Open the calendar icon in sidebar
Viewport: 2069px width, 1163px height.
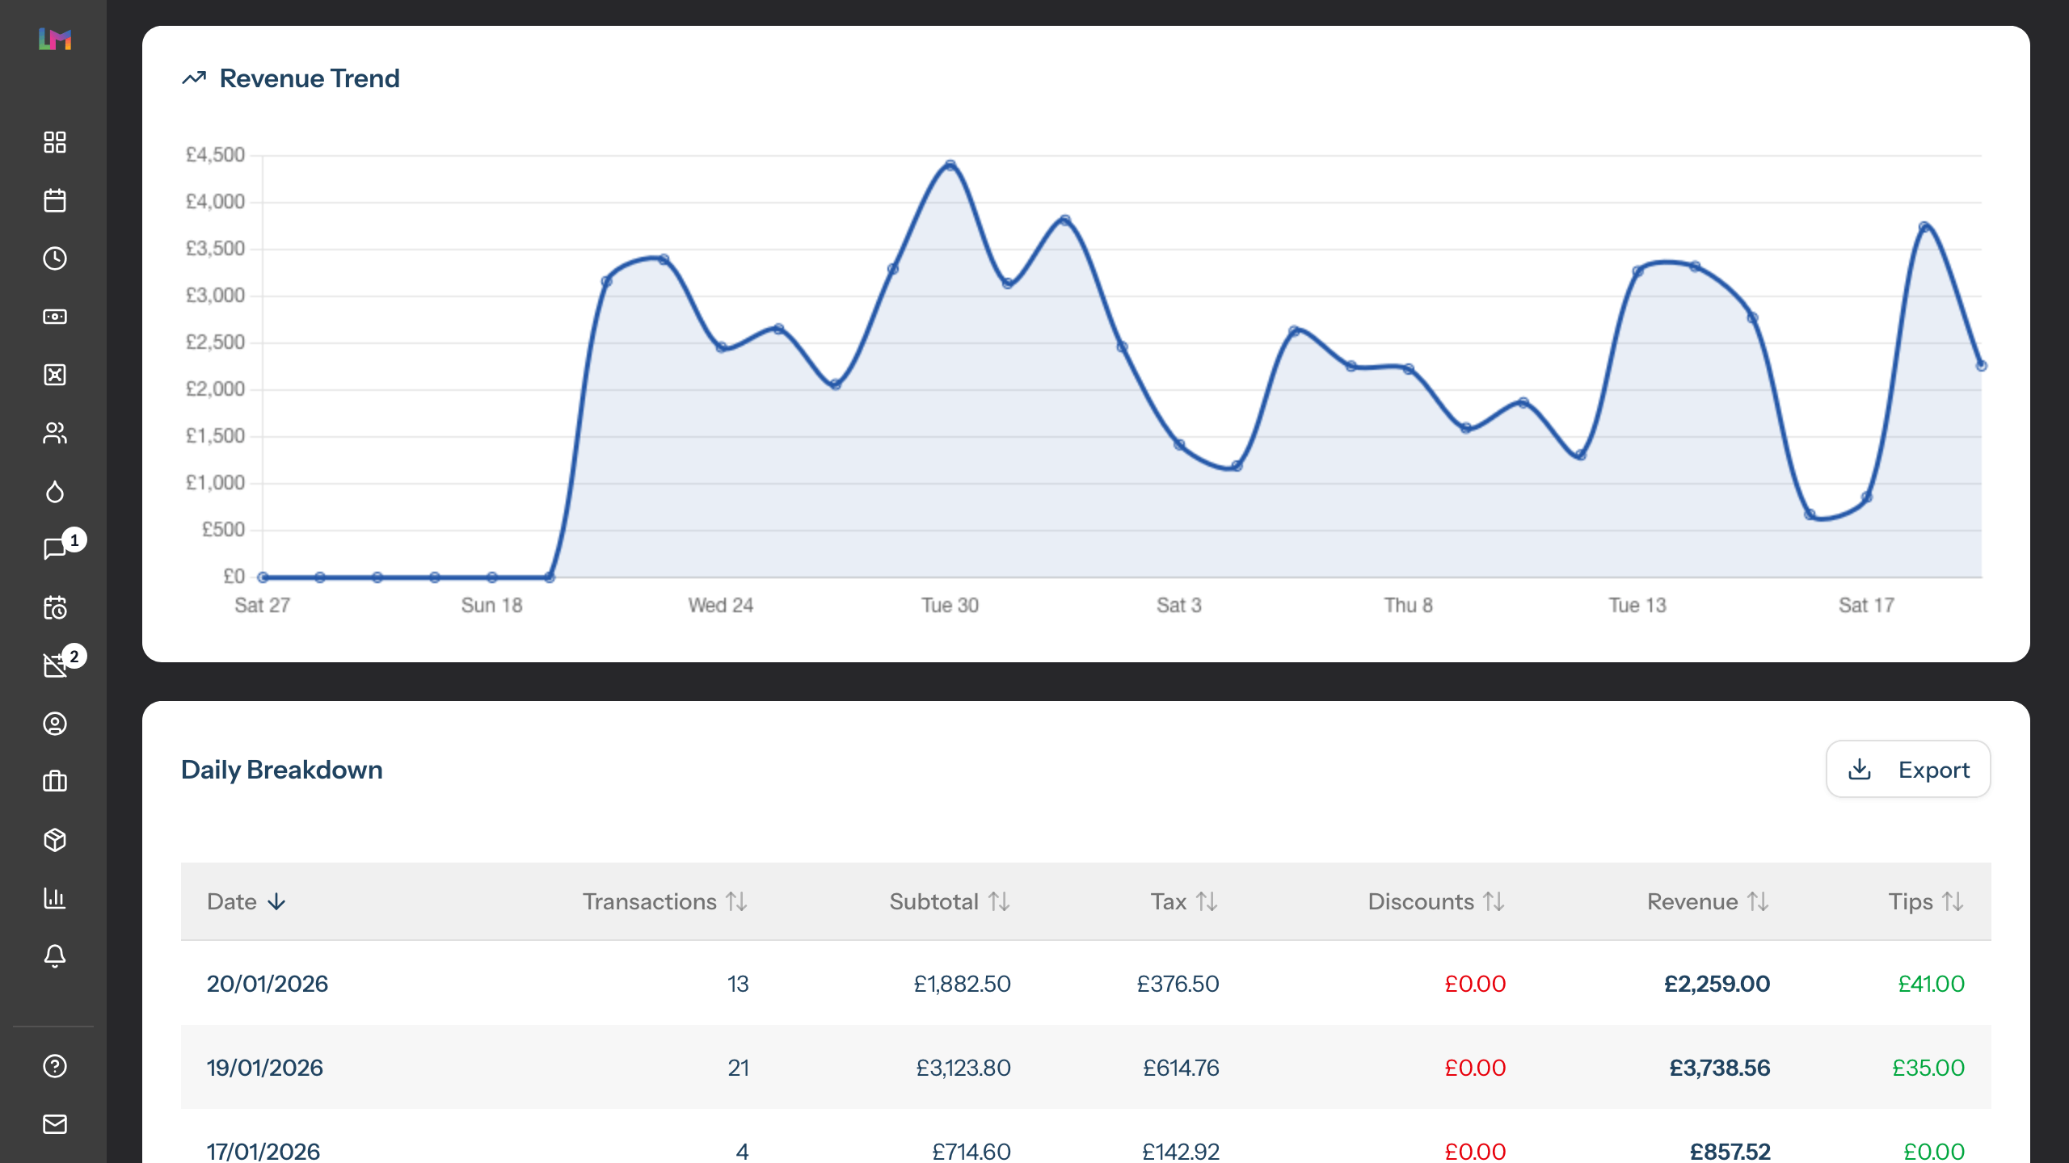tap(54, 200)
